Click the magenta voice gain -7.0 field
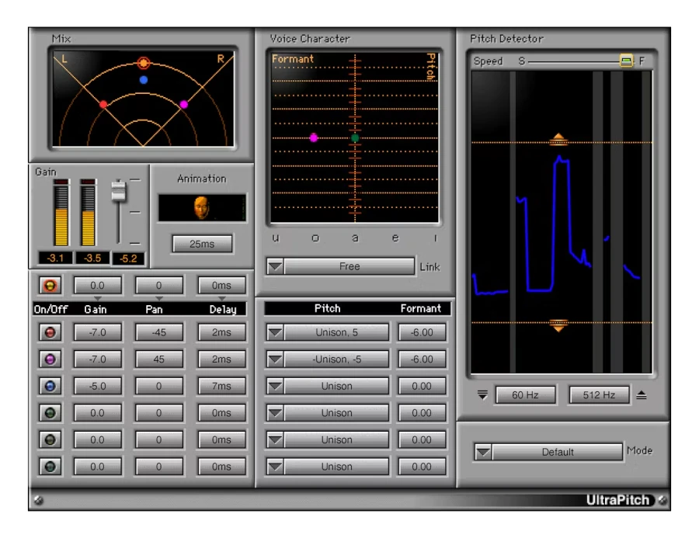The image size is (699, 538). coord(97,359)
